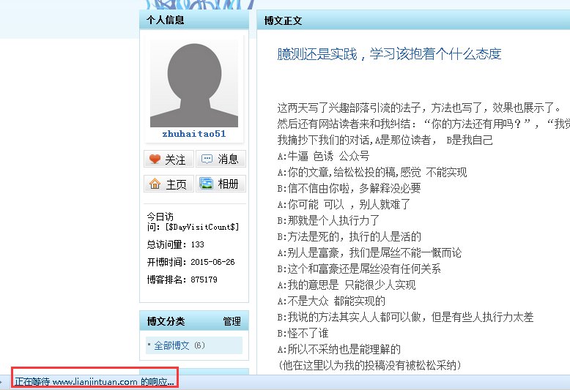Click the photo icon for 相册
The height and width of the screenshot is (390, 570).
click(x=207, y=184)
